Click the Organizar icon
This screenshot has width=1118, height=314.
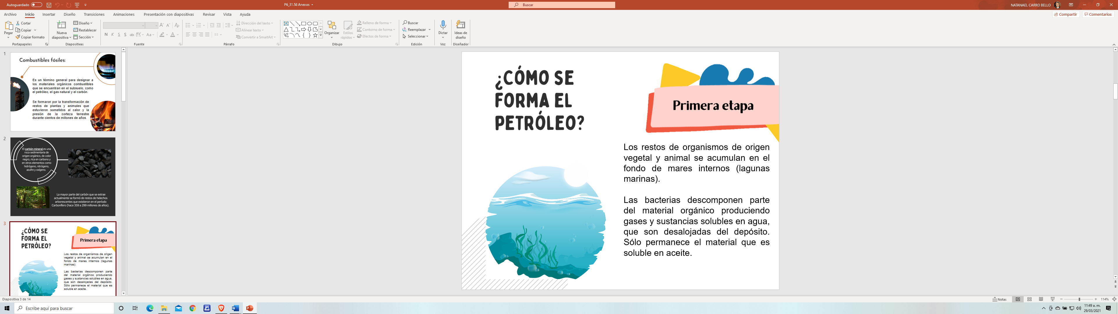pos(332,26)
